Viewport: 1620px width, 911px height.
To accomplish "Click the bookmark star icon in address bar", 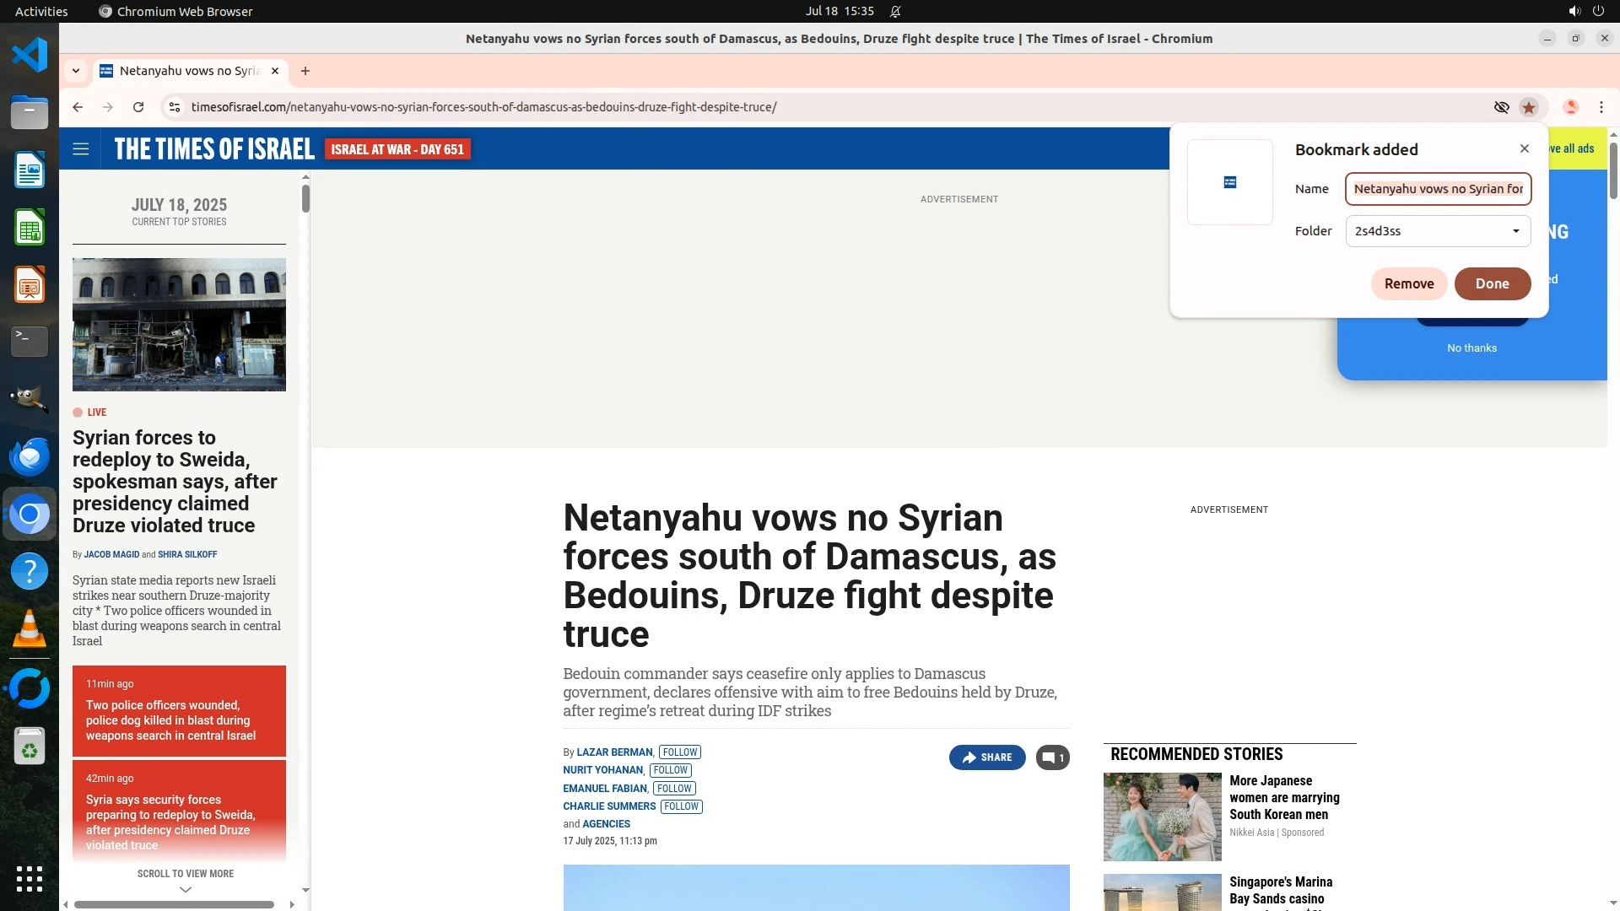I will tap(1528, 107).
